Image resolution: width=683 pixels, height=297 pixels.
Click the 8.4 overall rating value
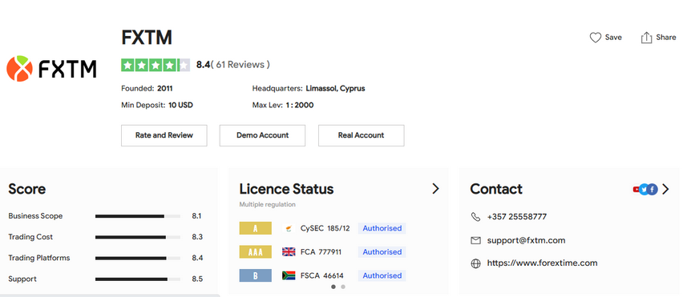click(203, 65)
